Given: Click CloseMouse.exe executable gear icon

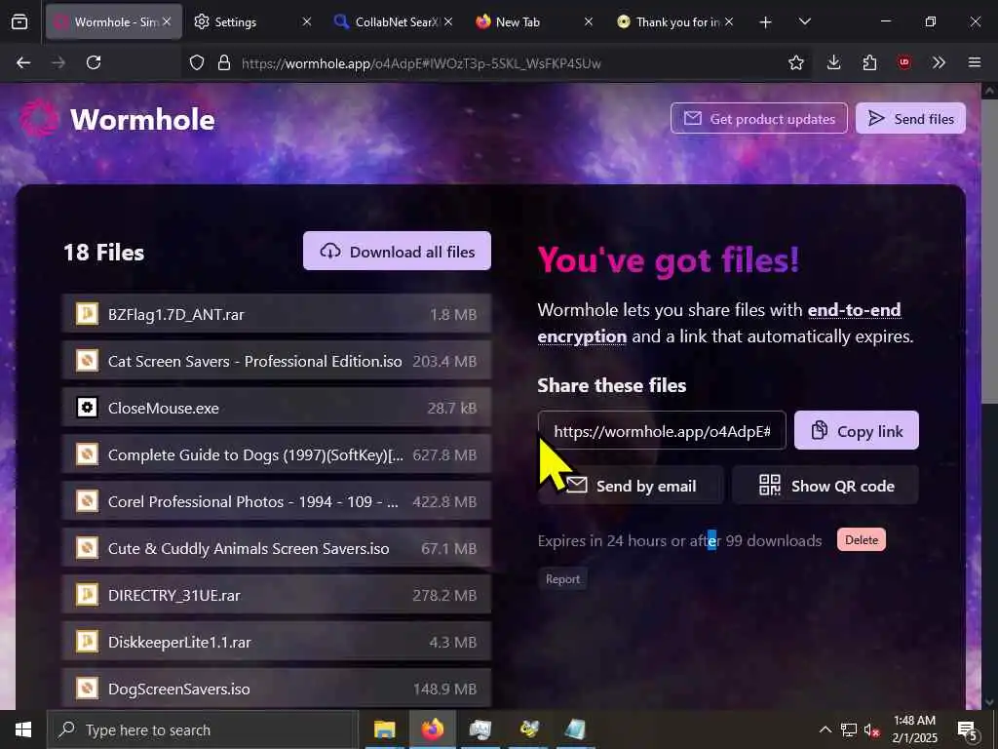Looking at the screenshot, I should pos(87,408).
